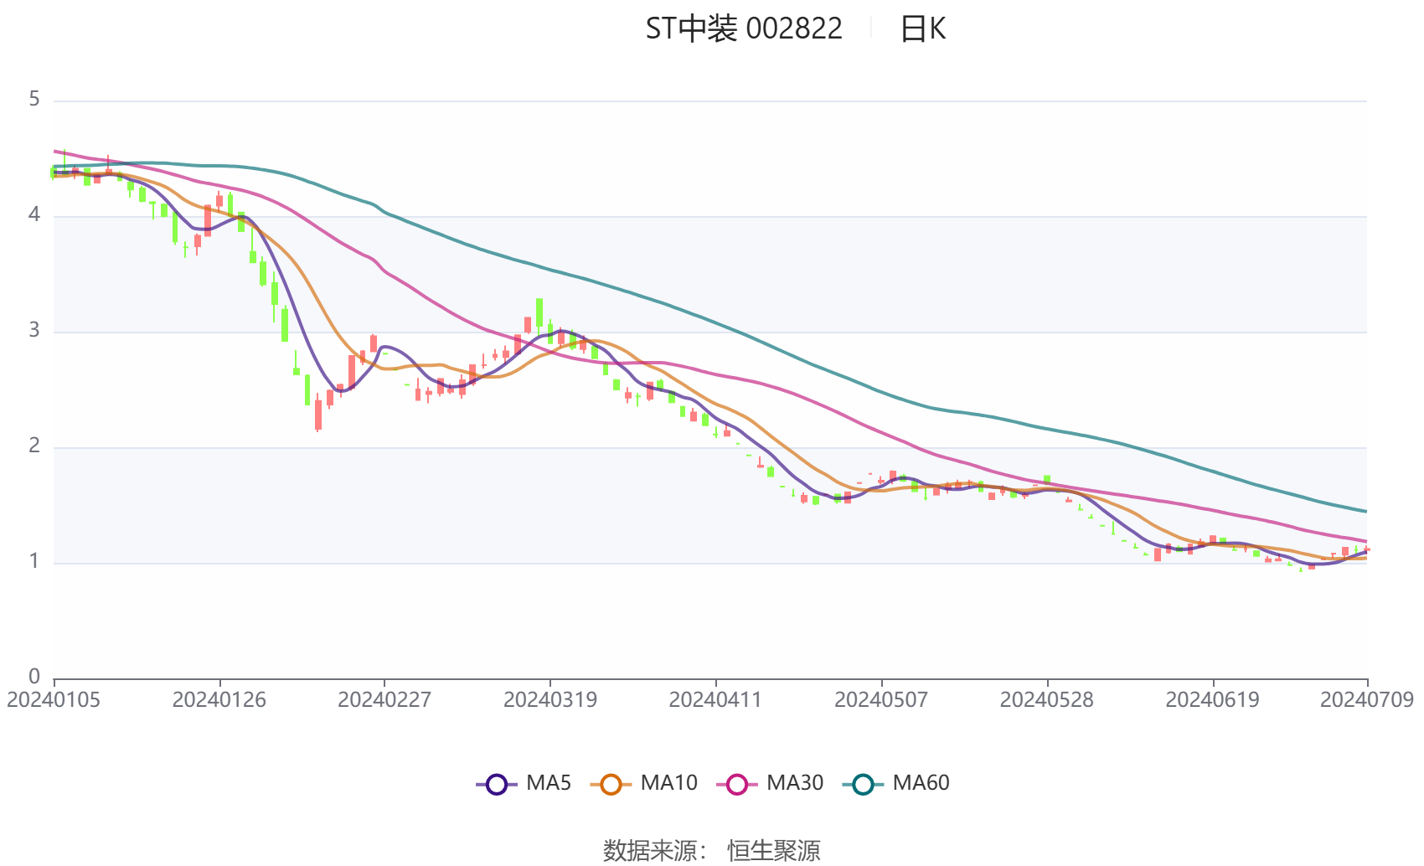Click the 20240619 x-axis date label

tap(1213, 699)
